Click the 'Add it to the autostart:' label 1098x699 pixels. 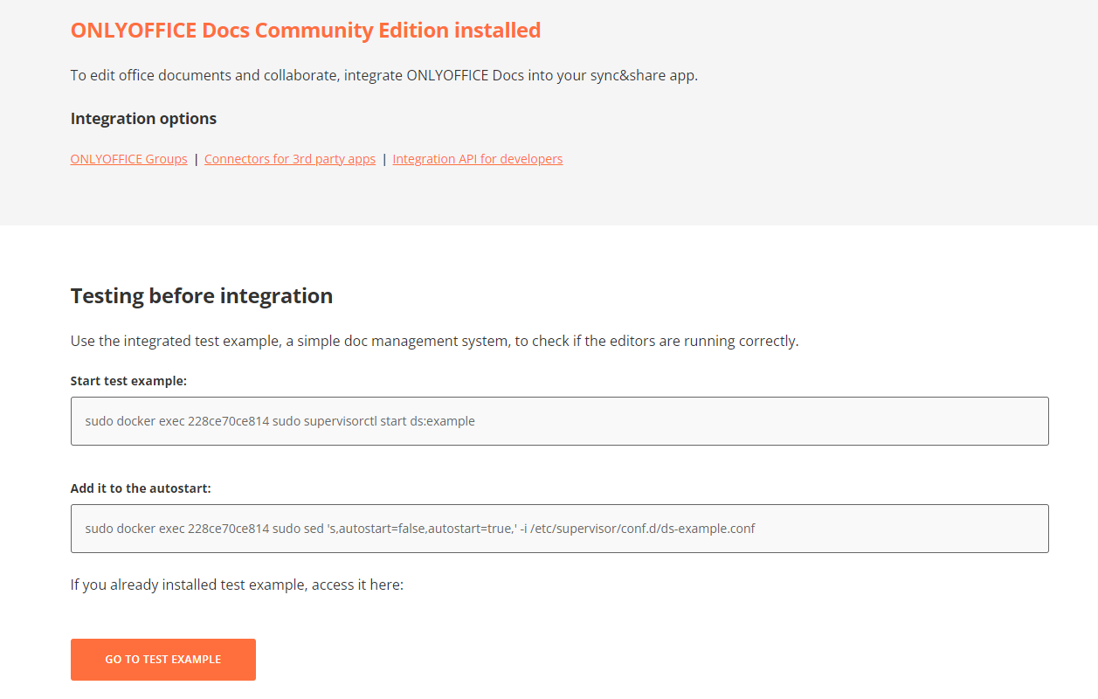(141, 488)
